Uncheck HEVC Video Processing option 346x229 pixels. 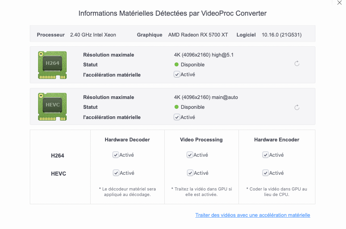190,173
